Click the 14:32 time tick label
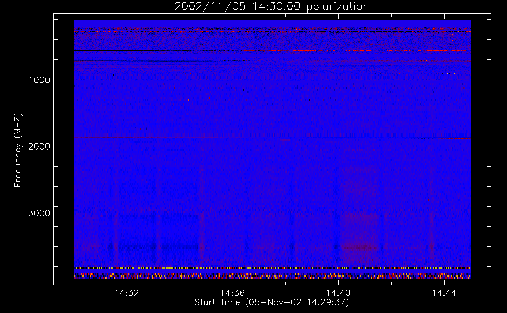 [x=127, y=293]
